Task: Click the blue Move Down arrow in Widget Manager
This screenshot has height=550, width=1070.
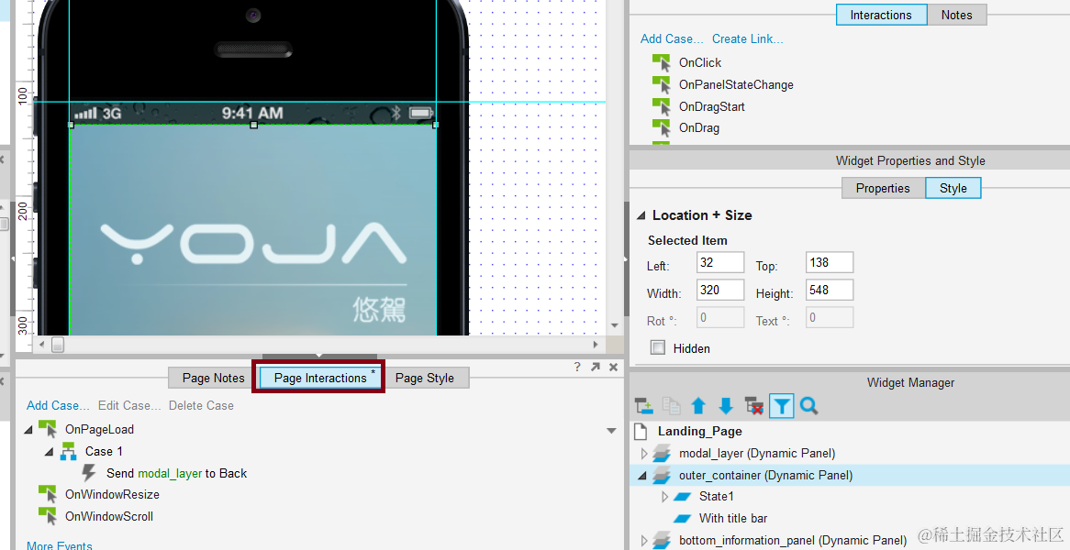Action: point(725,406)
